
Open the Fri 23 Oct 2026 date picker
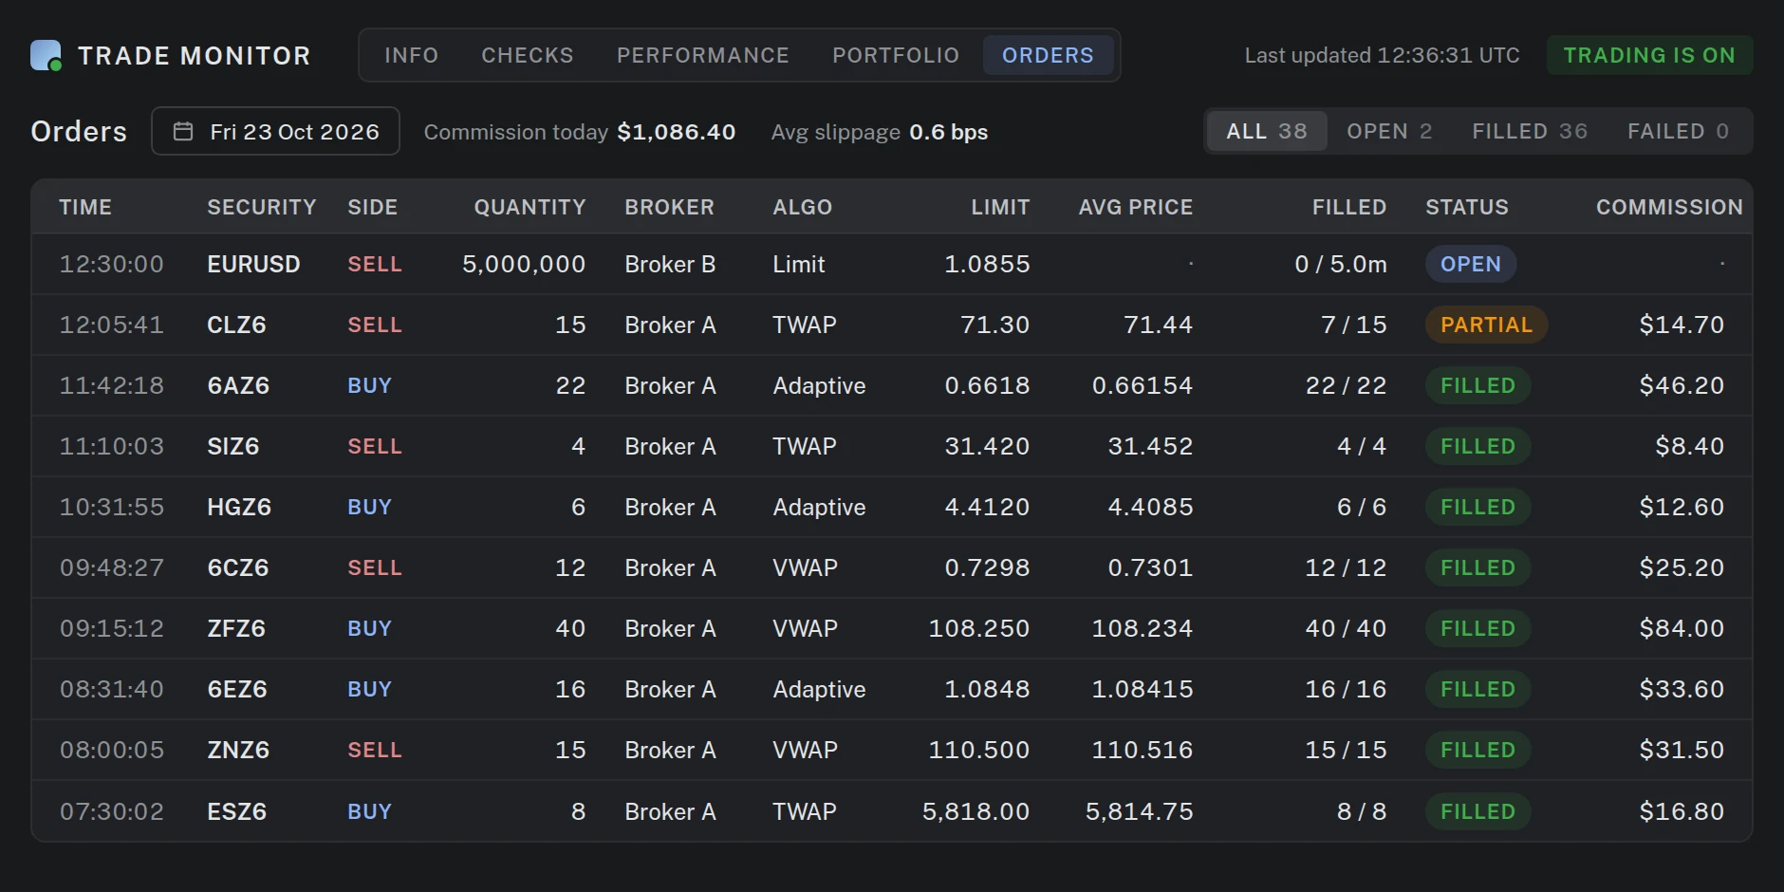point(275,131)
